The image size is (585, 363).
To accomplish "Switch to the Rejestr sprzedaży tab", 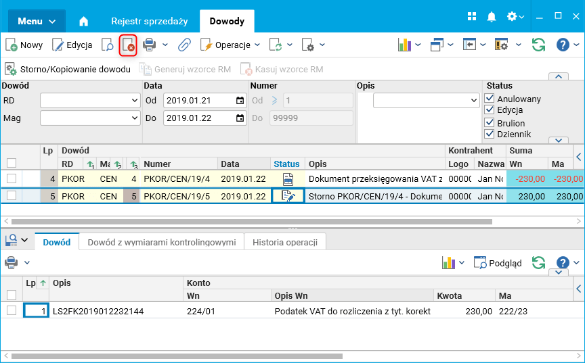I will (x=149, y=21).
